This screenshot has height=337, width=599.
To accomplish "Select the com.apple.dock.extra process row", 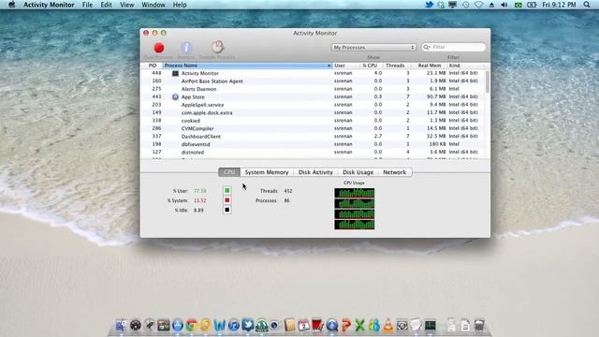I will coord(313,112).
